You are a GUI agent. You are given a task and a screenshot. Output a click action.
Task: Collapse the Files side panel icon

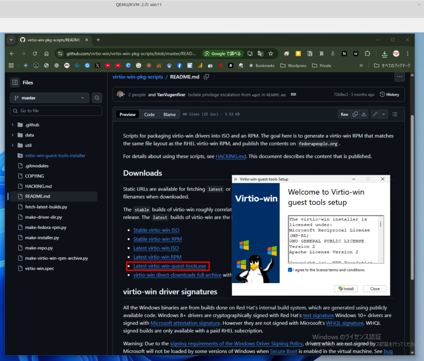click(x=15, y=82)
